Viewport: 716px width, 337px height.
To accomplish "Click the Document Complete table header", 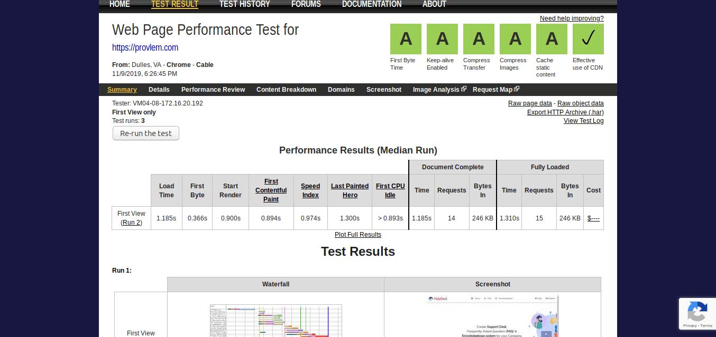I will tap(453, 167).
